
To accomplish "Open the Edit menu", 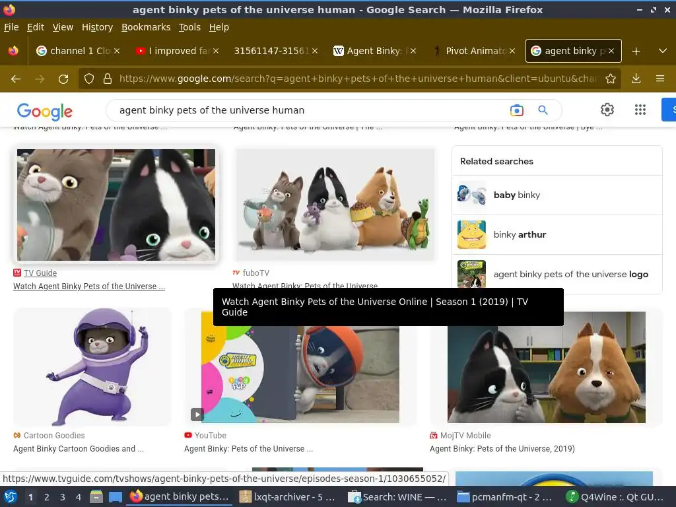I will point(36,27).
